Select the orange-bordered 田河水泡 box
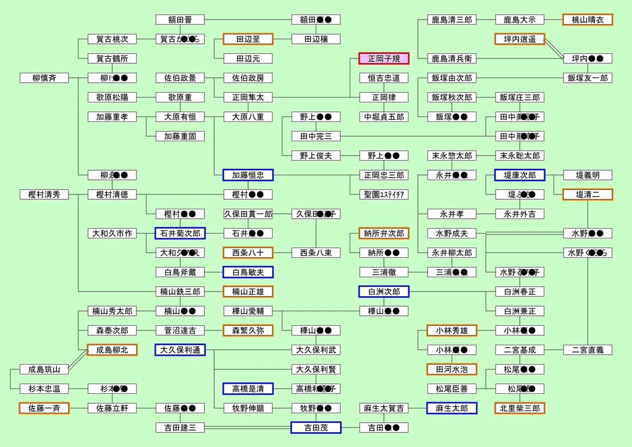This screenshot has height=447, width=632. (x=452, y=371)
